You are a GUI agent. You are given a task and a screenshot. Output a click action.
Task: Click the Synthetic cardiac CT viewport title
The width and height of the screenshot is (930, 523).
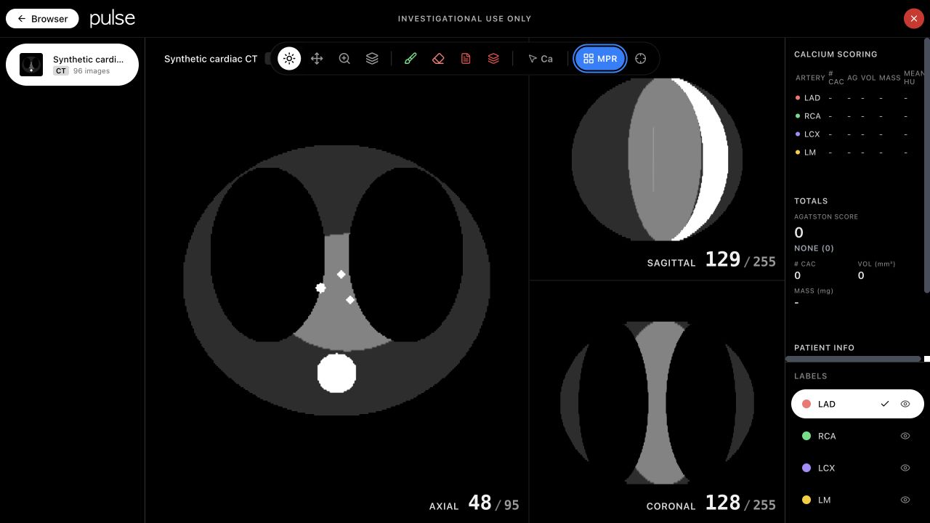click(x=211, y=59)
